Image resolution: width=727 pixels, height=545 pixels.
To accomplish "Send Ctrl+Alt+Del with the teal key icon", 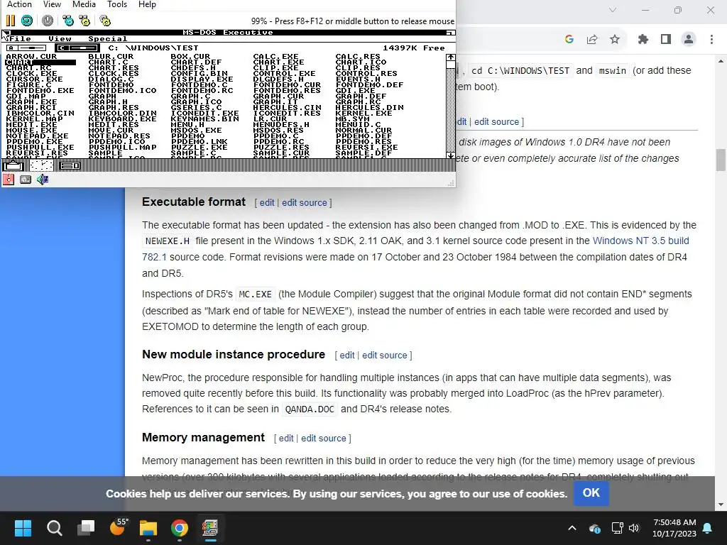I will (x=67, y=21).
